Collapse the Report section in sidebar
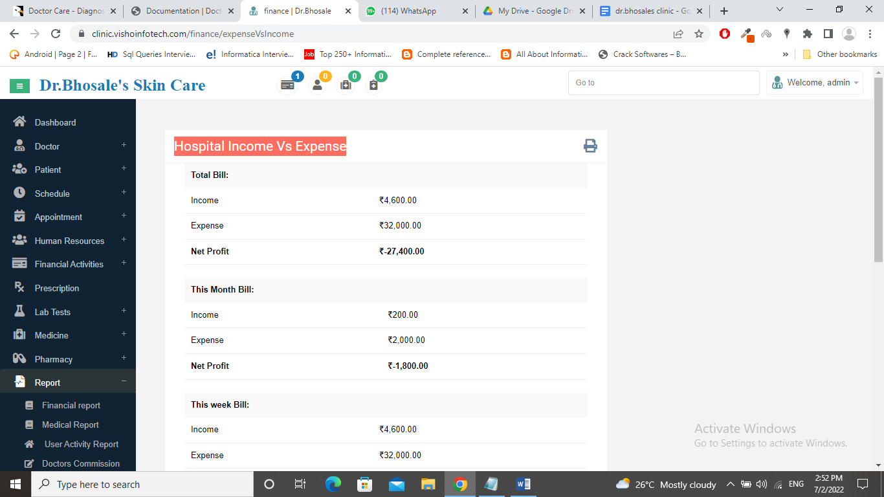Viewport: 884px width, 497px height. [x=124, y=382]
